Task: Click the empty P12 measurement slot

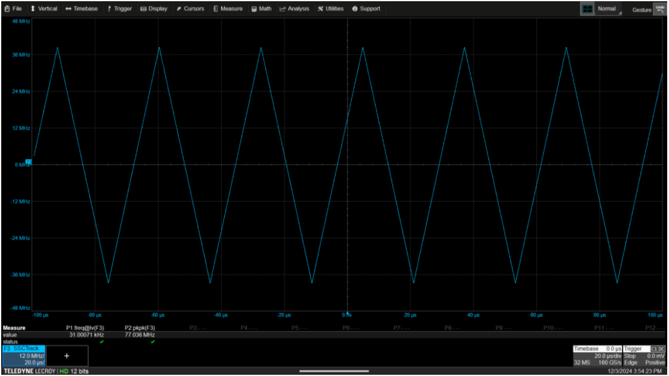Action: click(x=655, y=328)
